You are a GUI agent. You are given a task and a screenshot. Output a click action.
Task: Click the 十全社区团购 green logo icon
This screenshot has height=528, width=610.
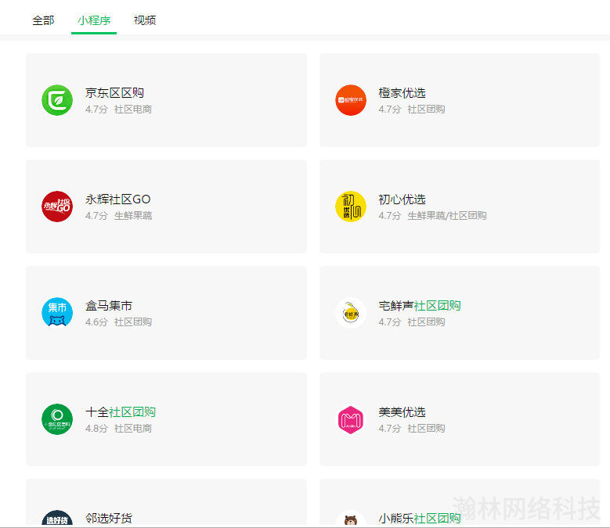(57, 419)
